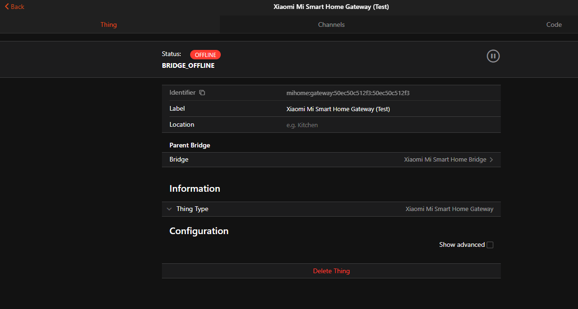The height and width of the screenshot is (309, 578).
Task: Click the BRIDGE_OFFLINE status detail text
Action: 188,66
